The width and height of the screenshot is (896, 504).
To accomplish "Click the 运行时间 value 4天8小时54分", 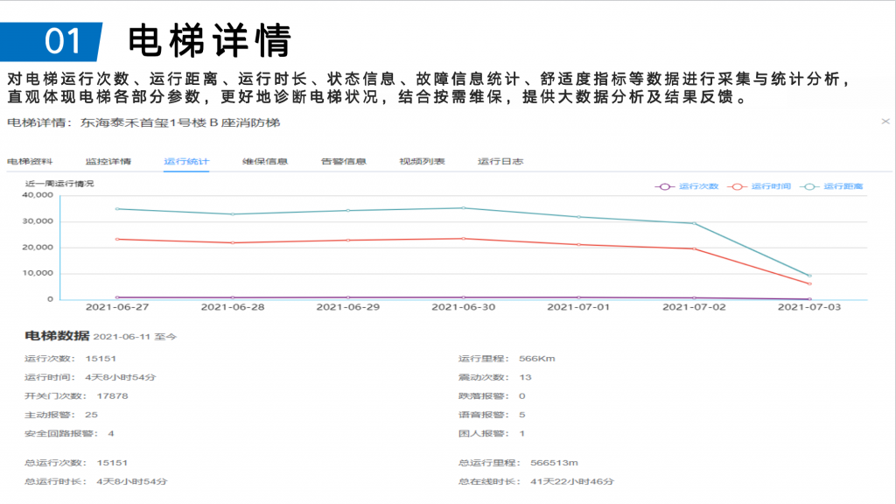I will point(121,377).
